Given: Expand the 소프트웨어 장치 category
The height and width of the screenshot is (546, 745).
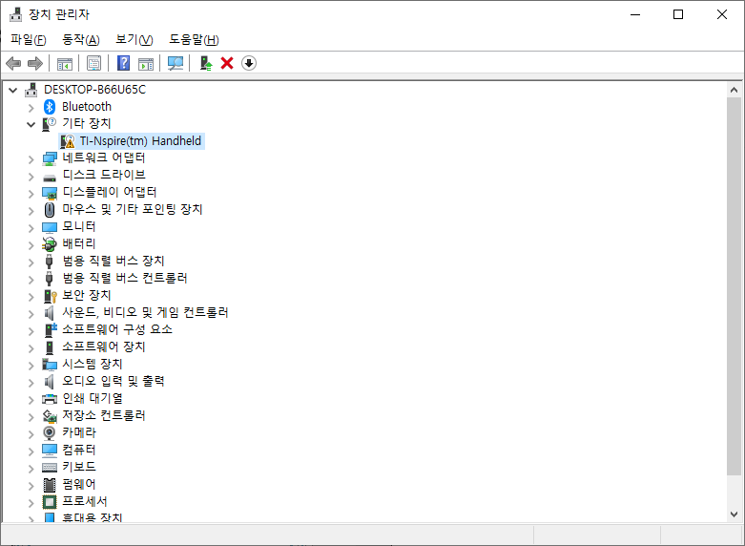Looking at the screenshot, I should (31, 348).
